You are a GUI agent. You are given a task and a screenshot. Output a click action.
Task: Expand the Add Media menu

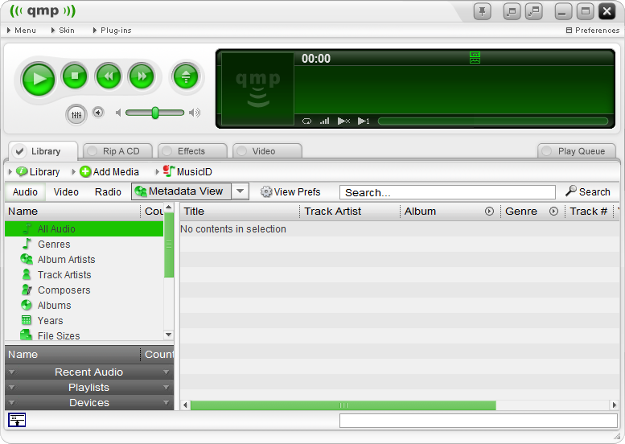105,172
